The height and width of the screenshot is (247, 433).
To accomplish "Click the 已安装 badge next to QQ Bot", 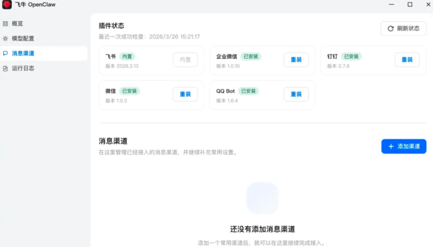I will 249,91.
